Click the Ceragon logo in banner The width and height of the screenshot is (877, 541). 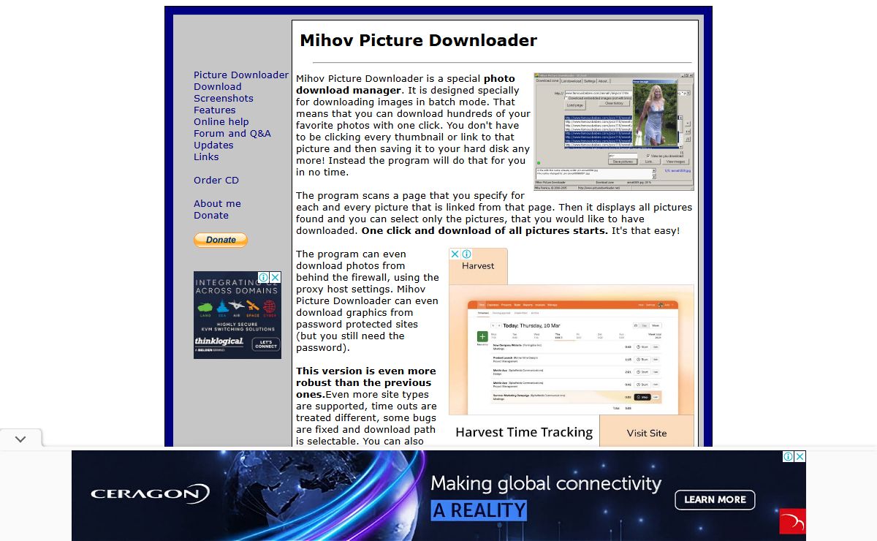click(x=150, y=494)
